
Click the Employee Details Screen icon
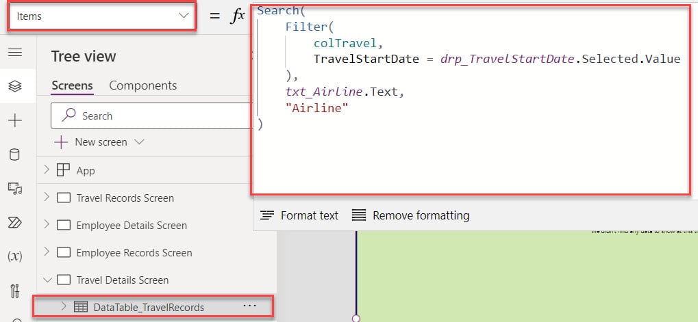[64, 225]
